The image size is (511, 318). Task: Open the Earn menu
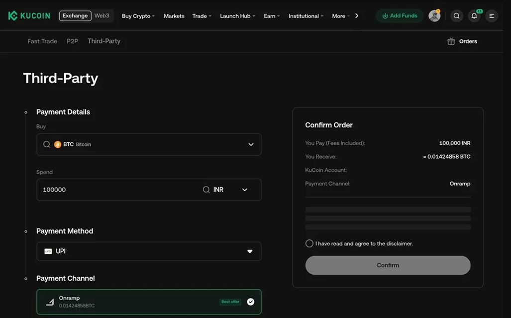point(272,16)
